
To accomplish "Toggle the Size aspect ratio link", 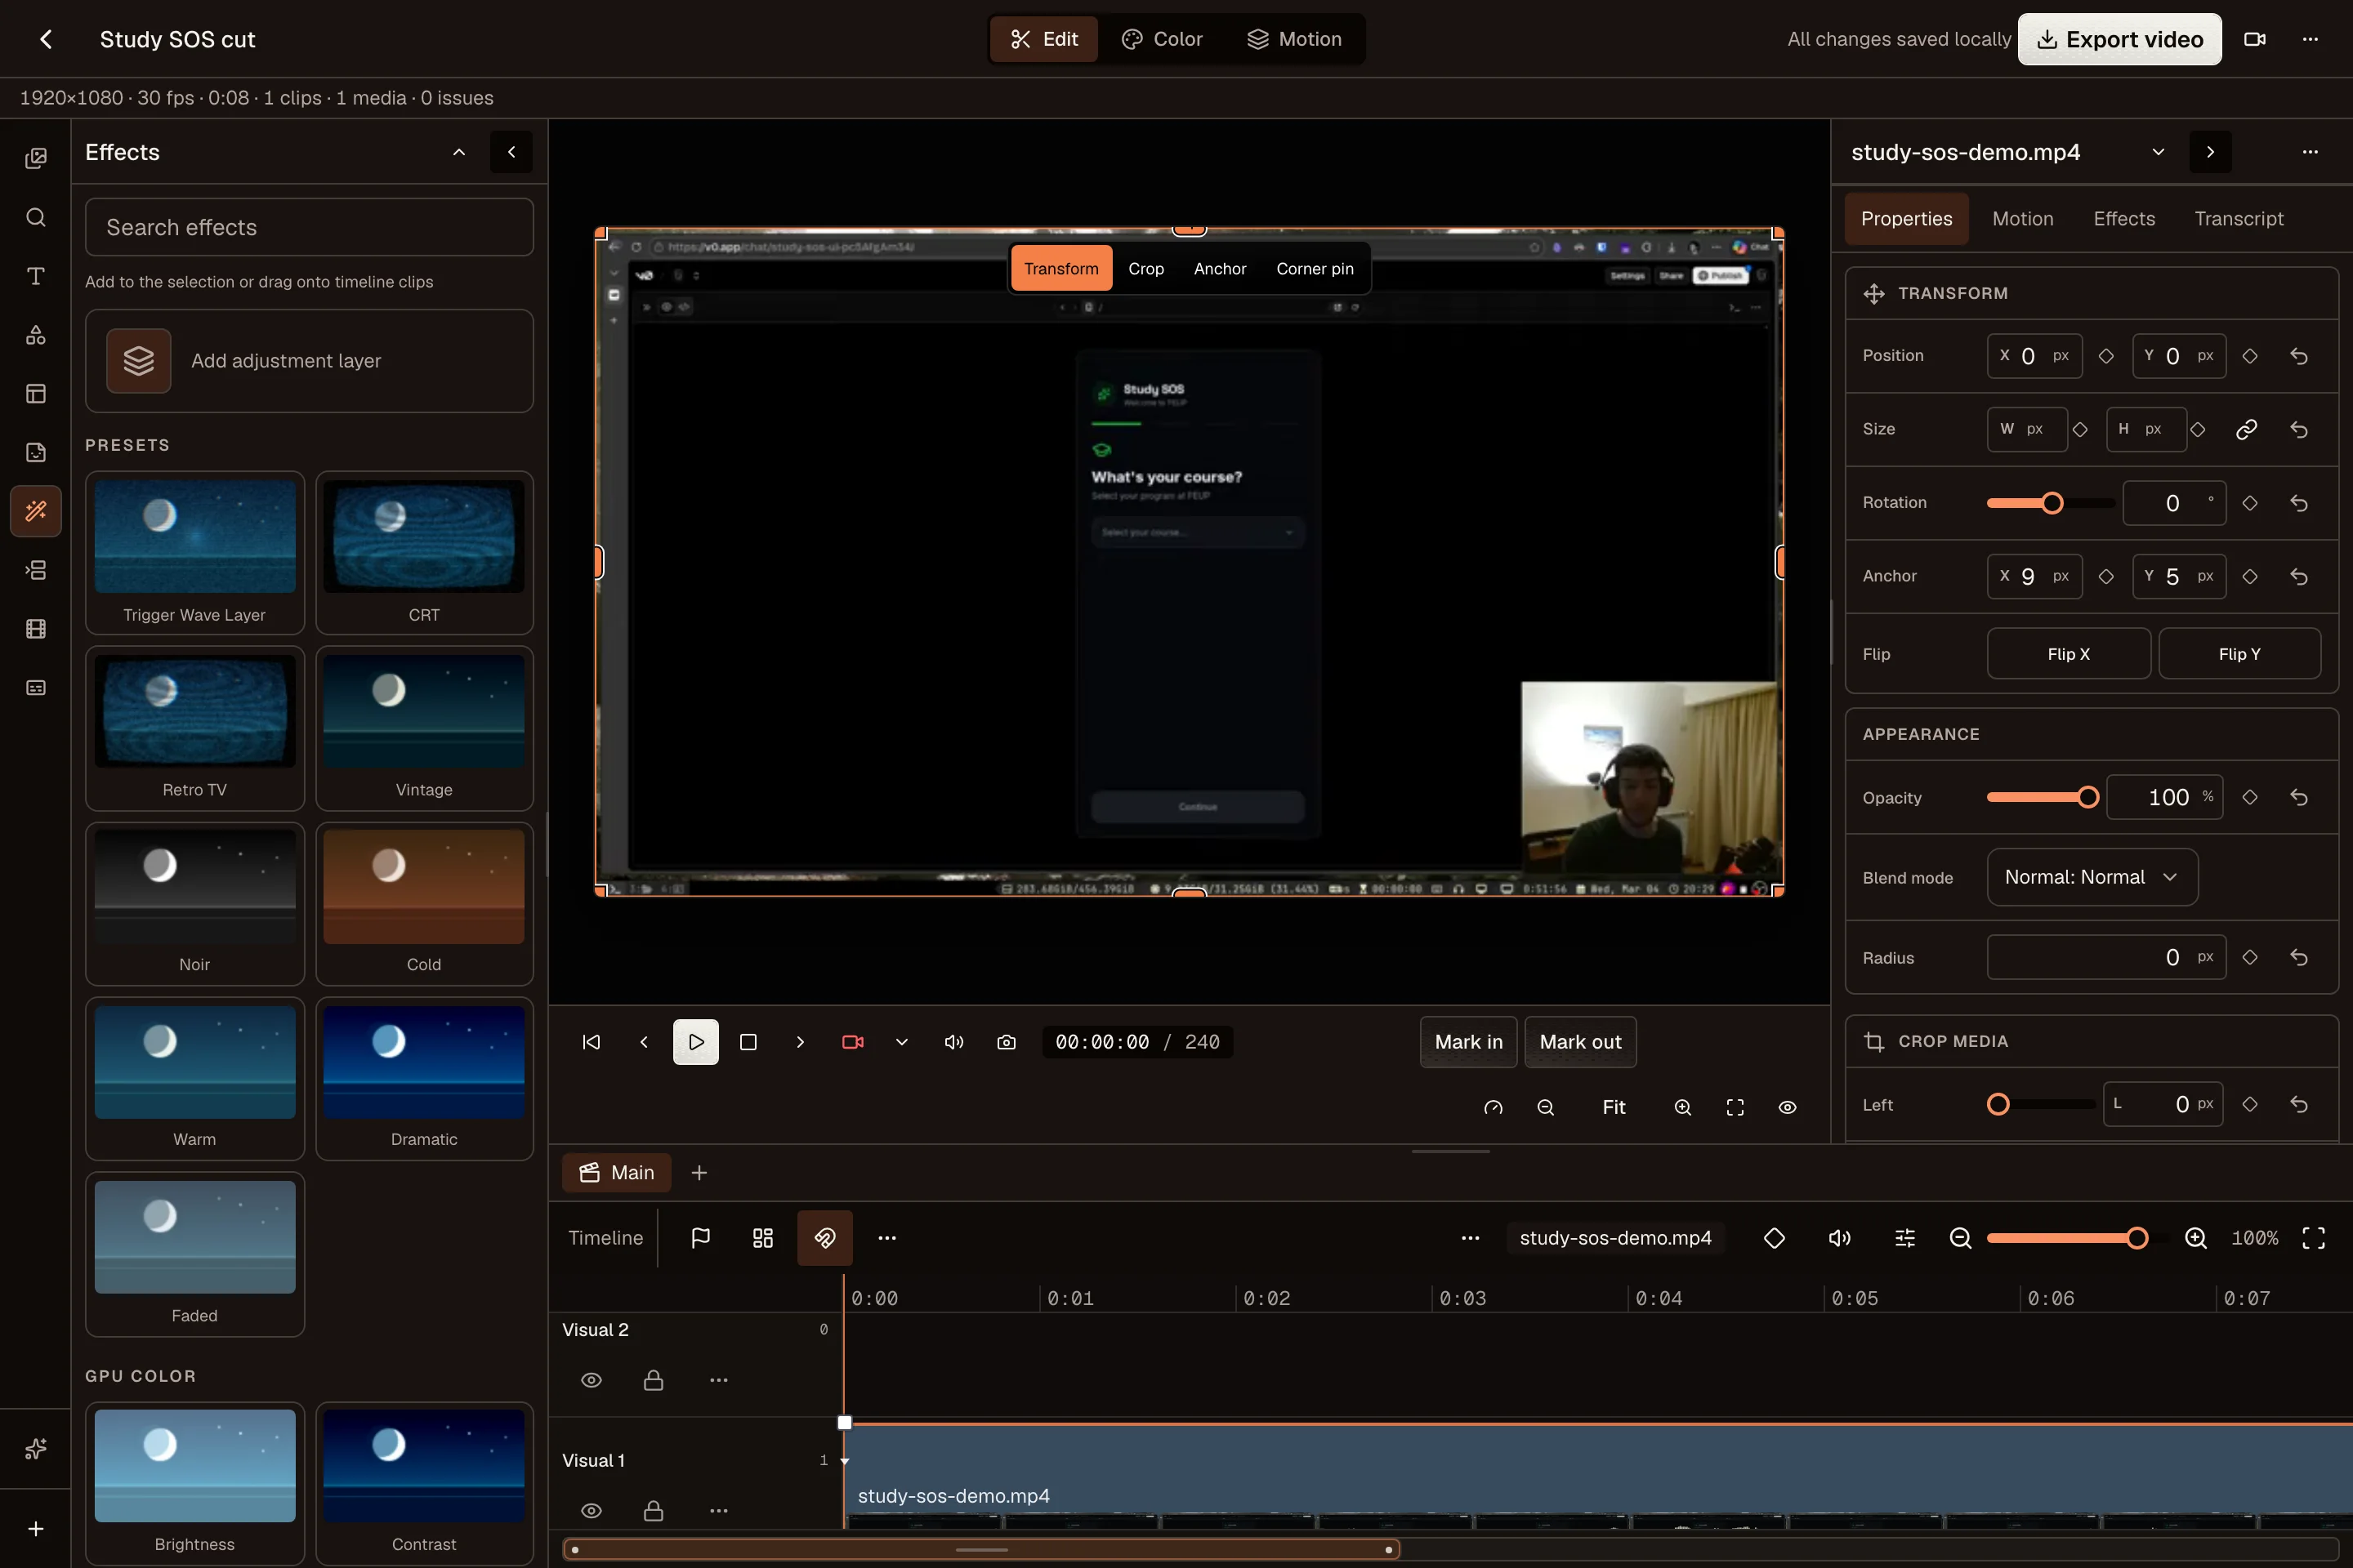I will tap(2246, 429).
